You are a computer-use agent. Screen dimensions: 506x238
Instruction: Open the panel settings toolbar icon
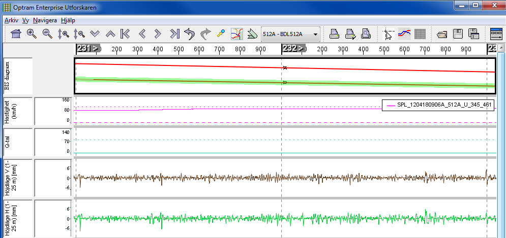pyautogui.click(x=496, y=34)
